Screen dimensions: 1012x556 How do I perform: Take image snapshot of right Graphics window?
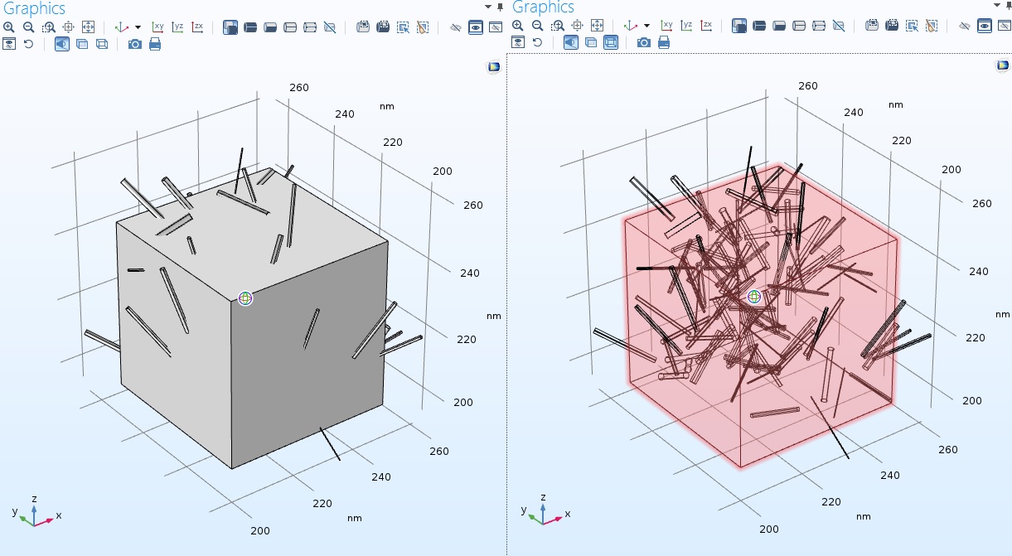click(x=644, y=42)
